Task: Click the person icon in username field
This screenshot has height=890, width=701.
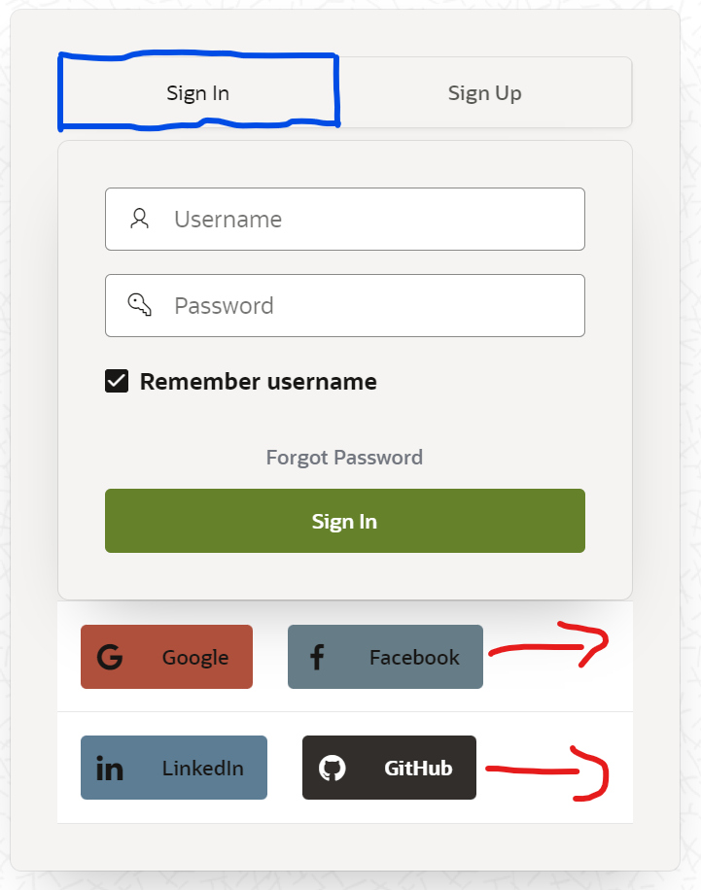Action: click(x=138, y=219)
